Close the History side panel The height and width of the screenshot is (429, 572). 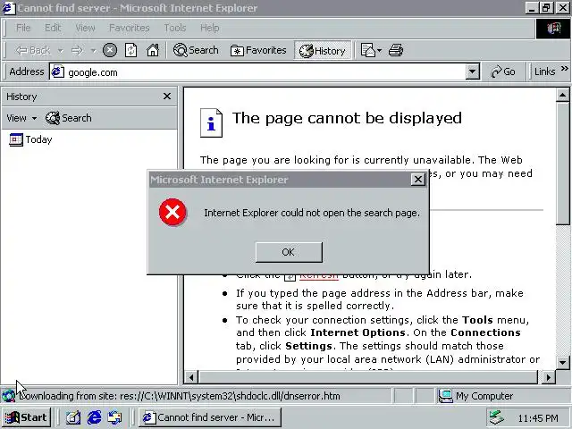point(167,97)
